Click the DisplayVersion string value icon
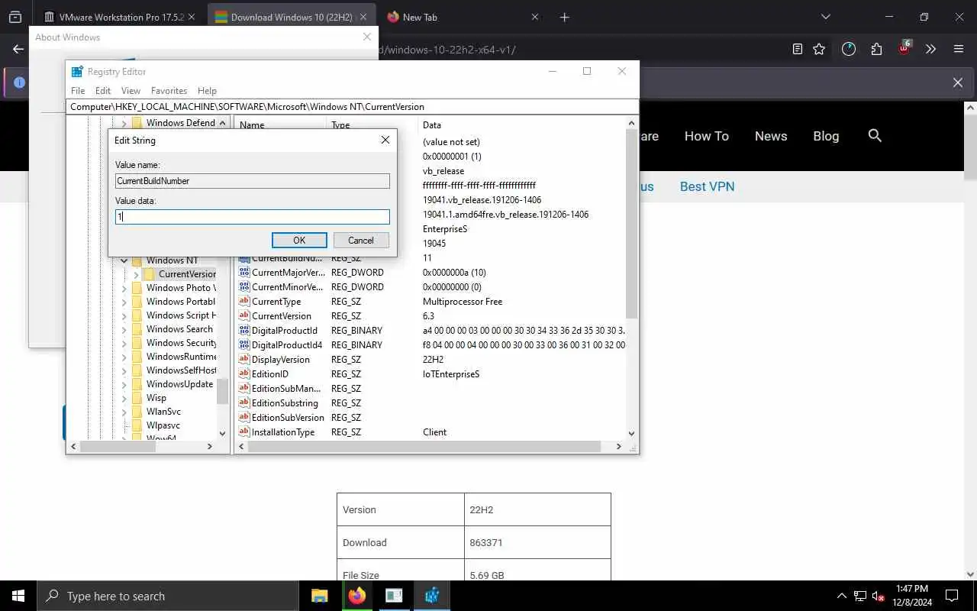 tap(244, 359)
